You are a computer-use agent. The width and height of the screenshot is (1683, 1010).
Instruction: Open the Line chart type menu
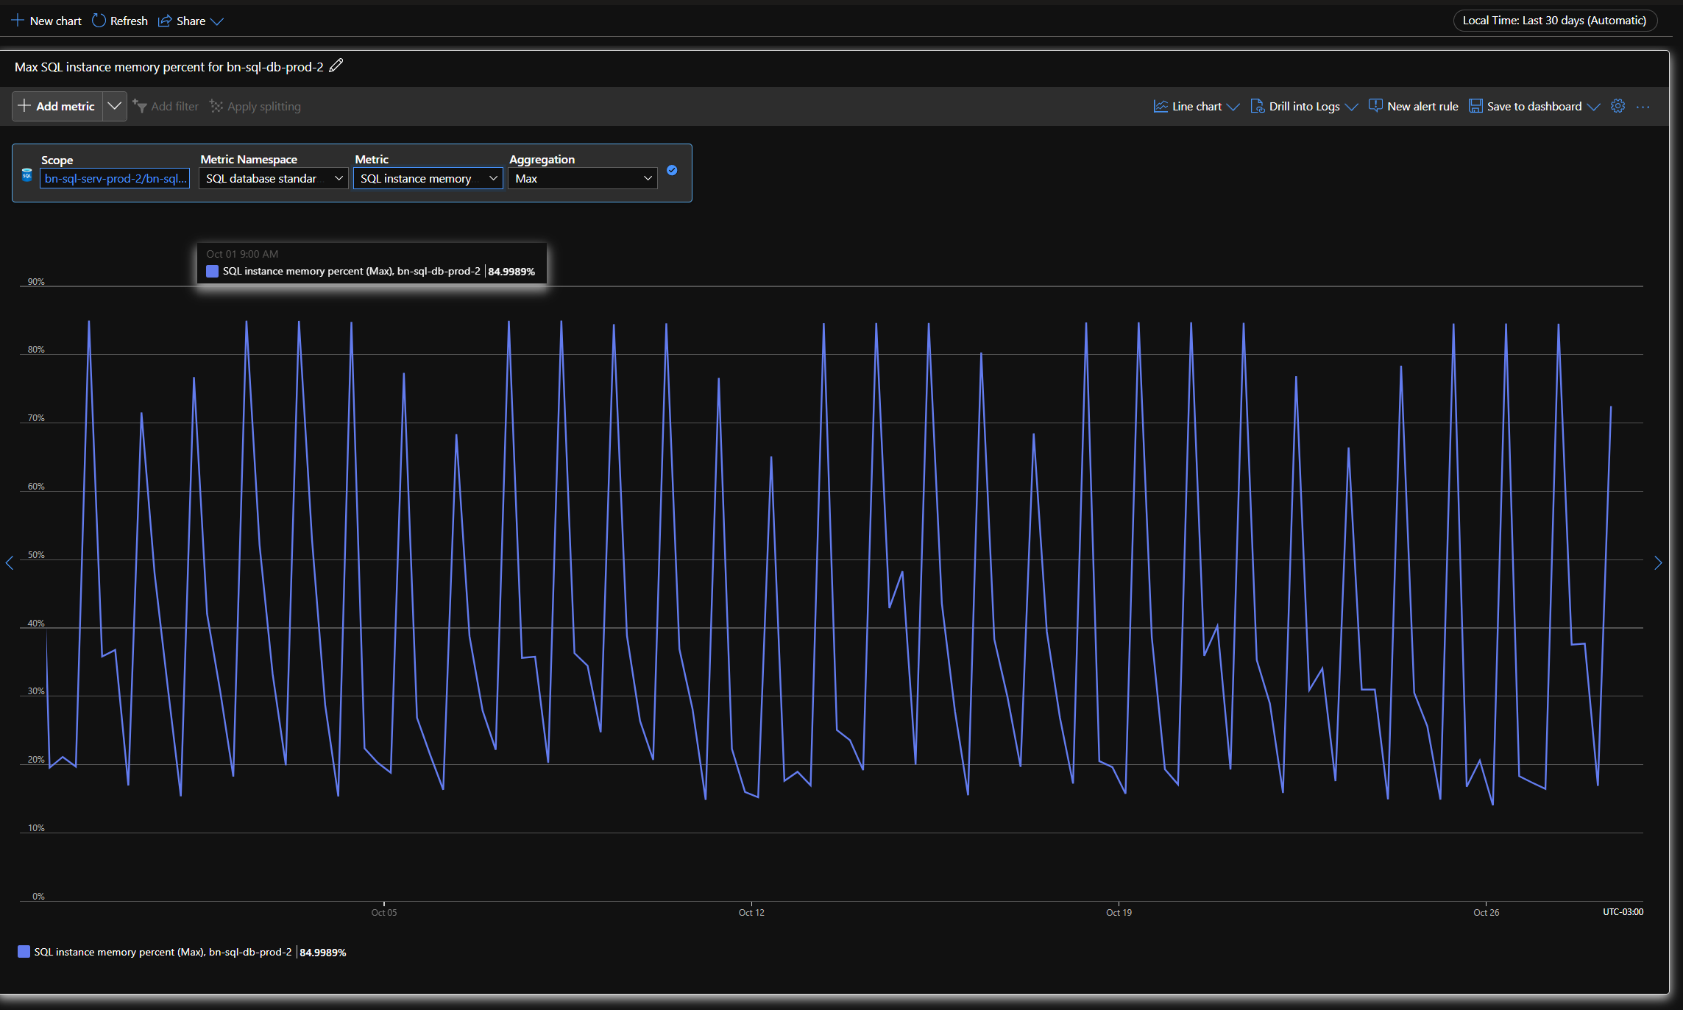(x=1196, y=106)
